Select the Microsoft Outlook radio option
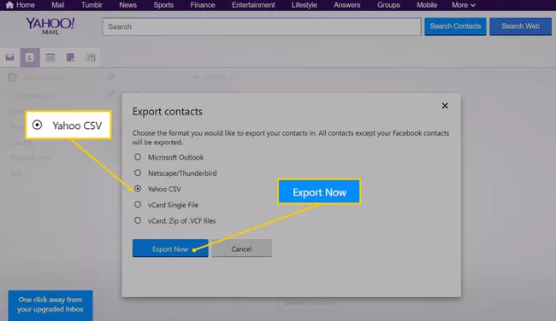 138,157
